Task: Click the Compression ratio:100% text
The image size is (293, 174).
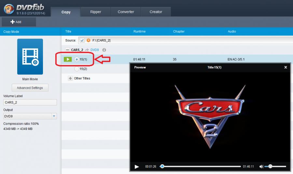Action: pos(21,124)
